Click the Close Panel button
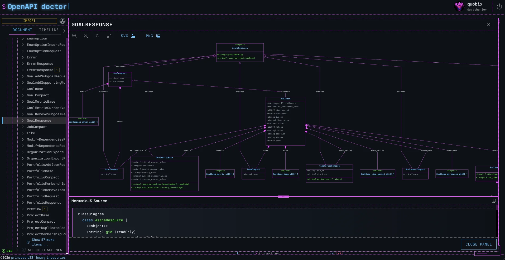 tap(478, 244)
